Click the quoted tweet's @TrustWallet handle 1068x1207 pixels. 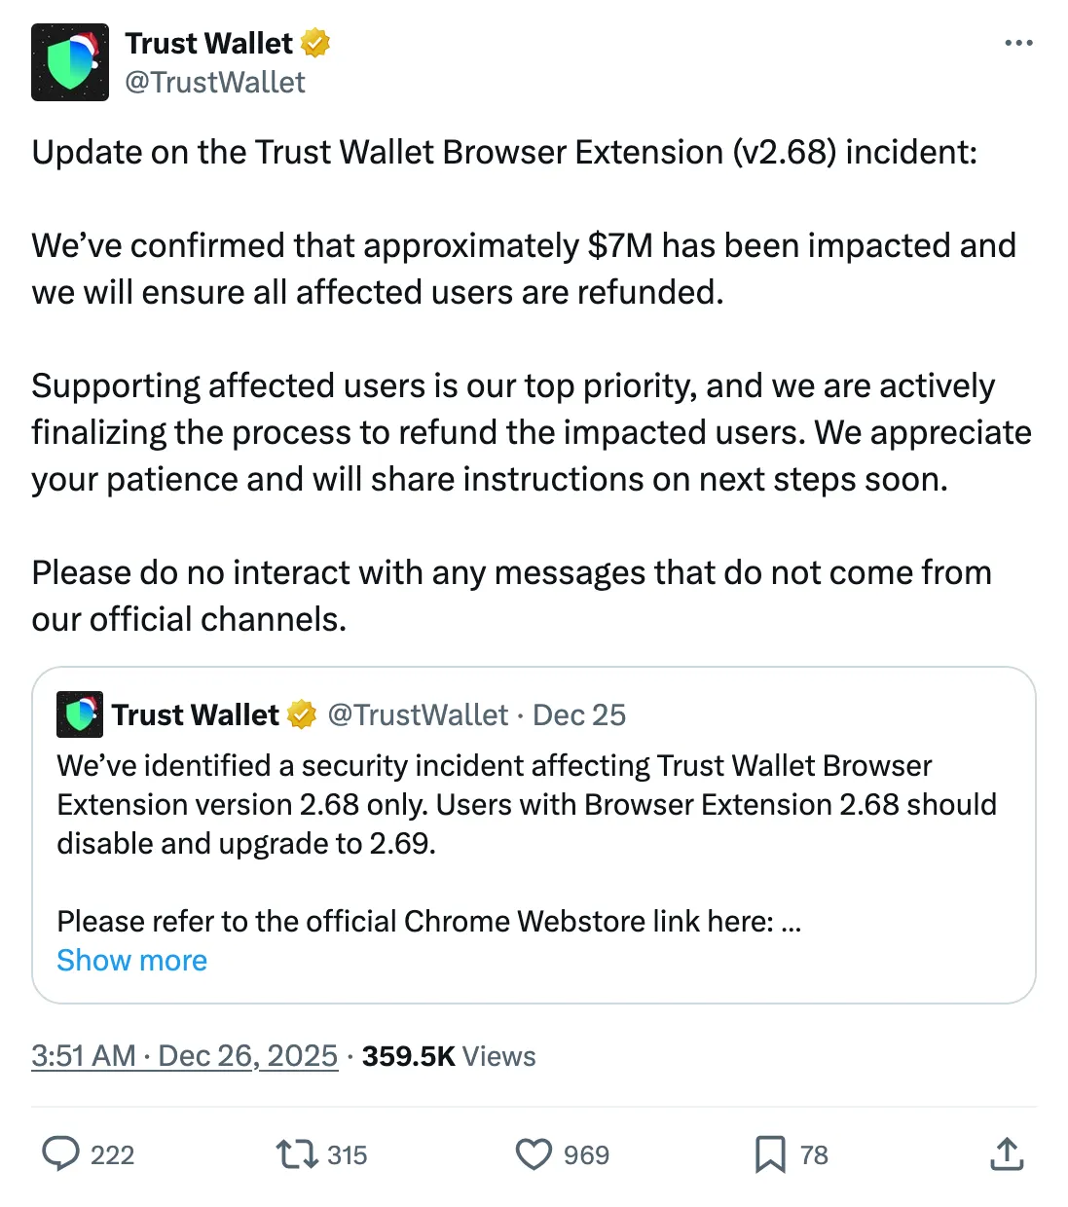[418, 714]
